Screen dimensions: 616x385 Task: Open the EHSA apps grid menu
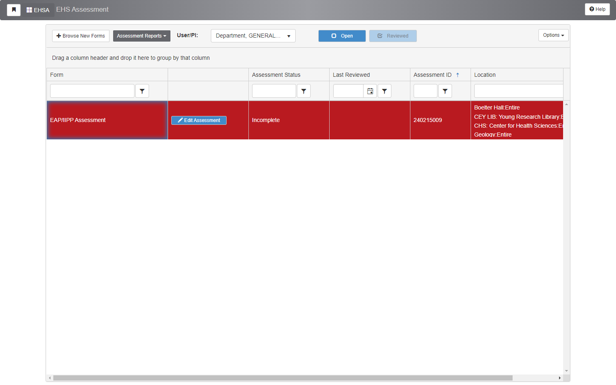[38, 10]
